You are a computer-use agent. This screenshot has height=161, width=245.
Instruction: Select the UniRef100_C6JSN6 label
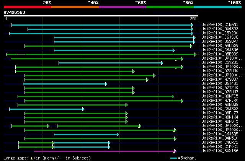pyautogui.click(x=220, y=50)
